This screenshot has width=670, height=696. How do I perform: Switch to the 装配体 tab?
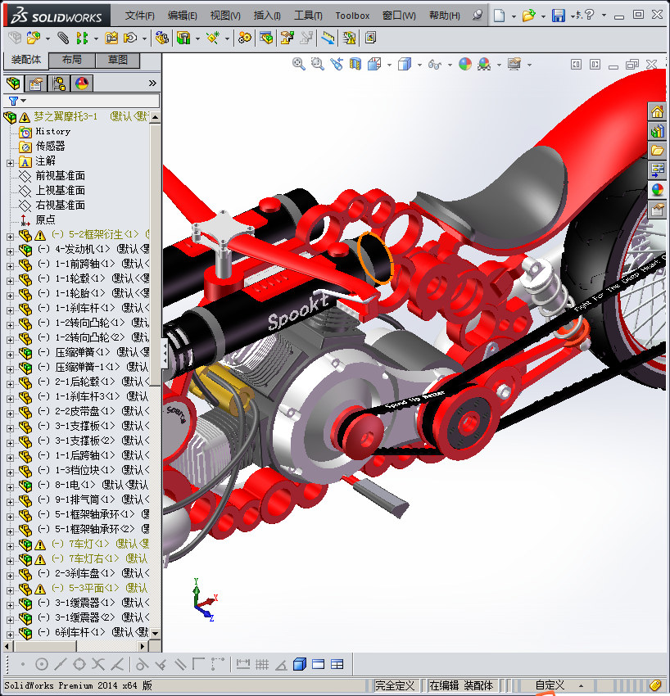coord(25,60)
